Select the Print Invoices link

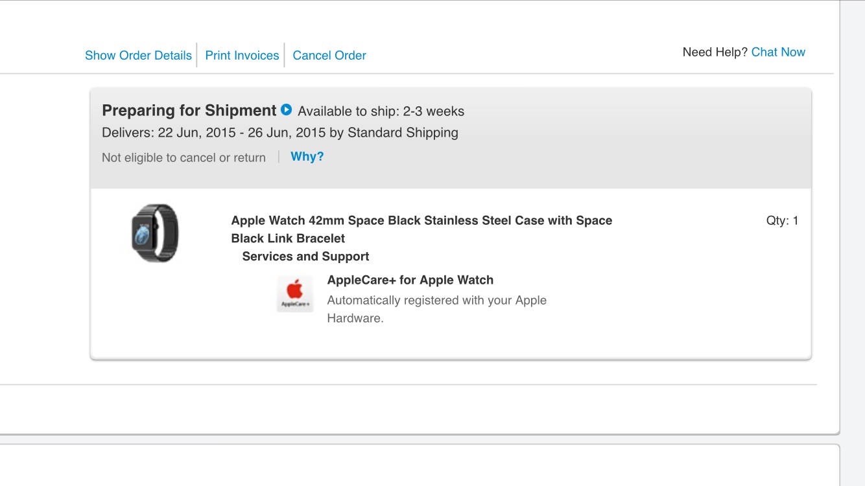click(242, 56)
